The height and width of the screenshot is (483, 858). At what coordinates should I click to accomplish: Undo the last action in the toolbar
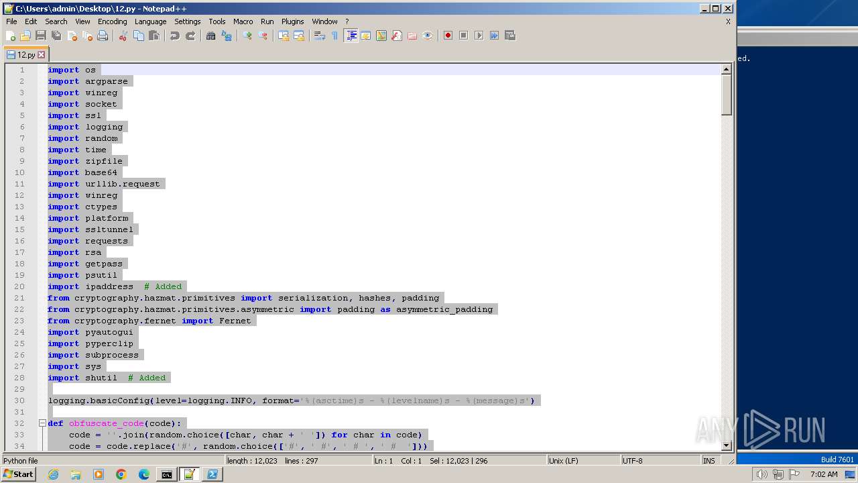click(x=175, y=36)
